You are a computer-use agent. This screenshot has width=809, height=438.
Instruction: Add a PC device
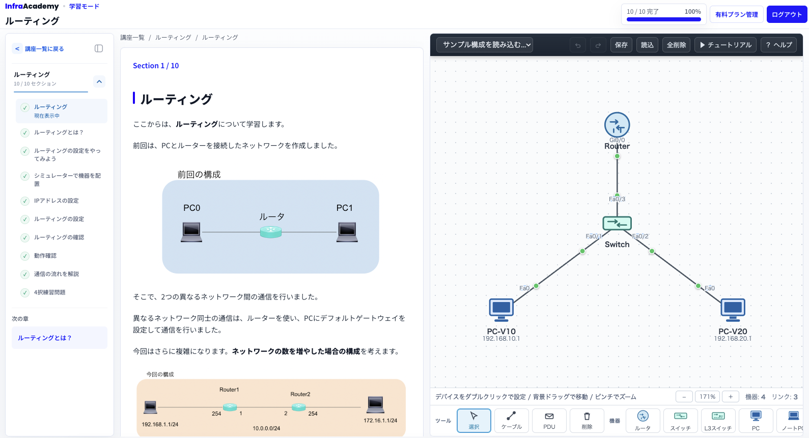[756, 421]
